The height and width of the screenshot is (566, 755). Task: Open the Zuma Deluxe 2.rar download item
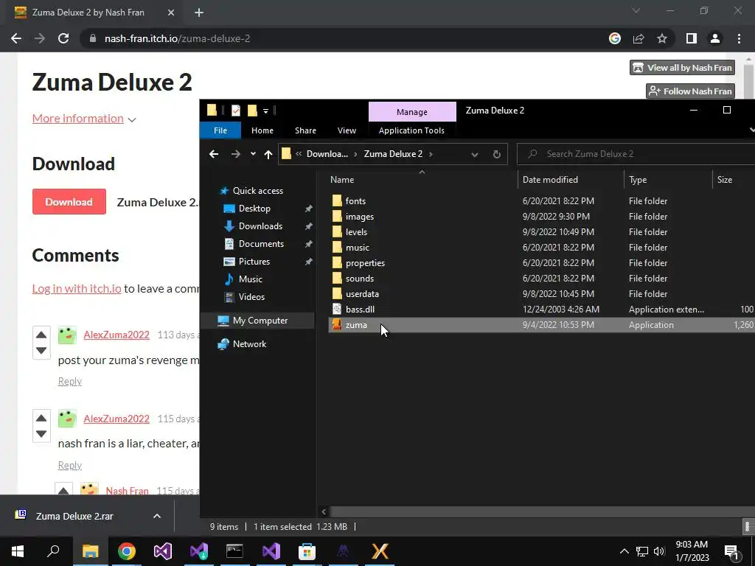[74, 516]
